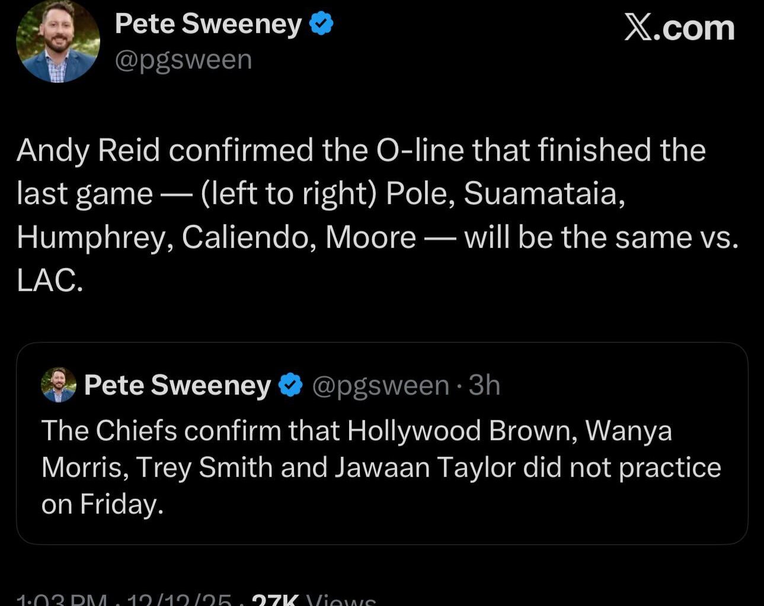This screenshot has width=764, height=606.
Task: Click the quoted tweet text about Friday practice
Action: tap(379, 468)
